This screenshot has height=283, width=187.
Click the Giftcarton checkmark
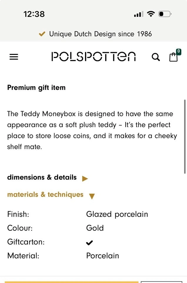[x=89, y=243]
